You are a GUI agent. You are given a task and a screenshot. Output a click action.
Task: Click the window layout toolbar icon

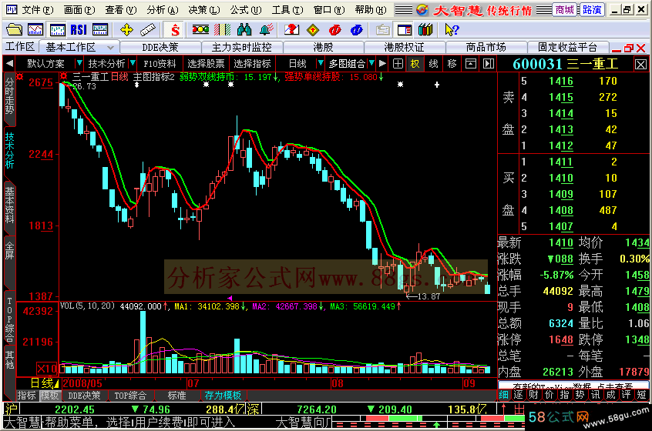coord(404,30)
